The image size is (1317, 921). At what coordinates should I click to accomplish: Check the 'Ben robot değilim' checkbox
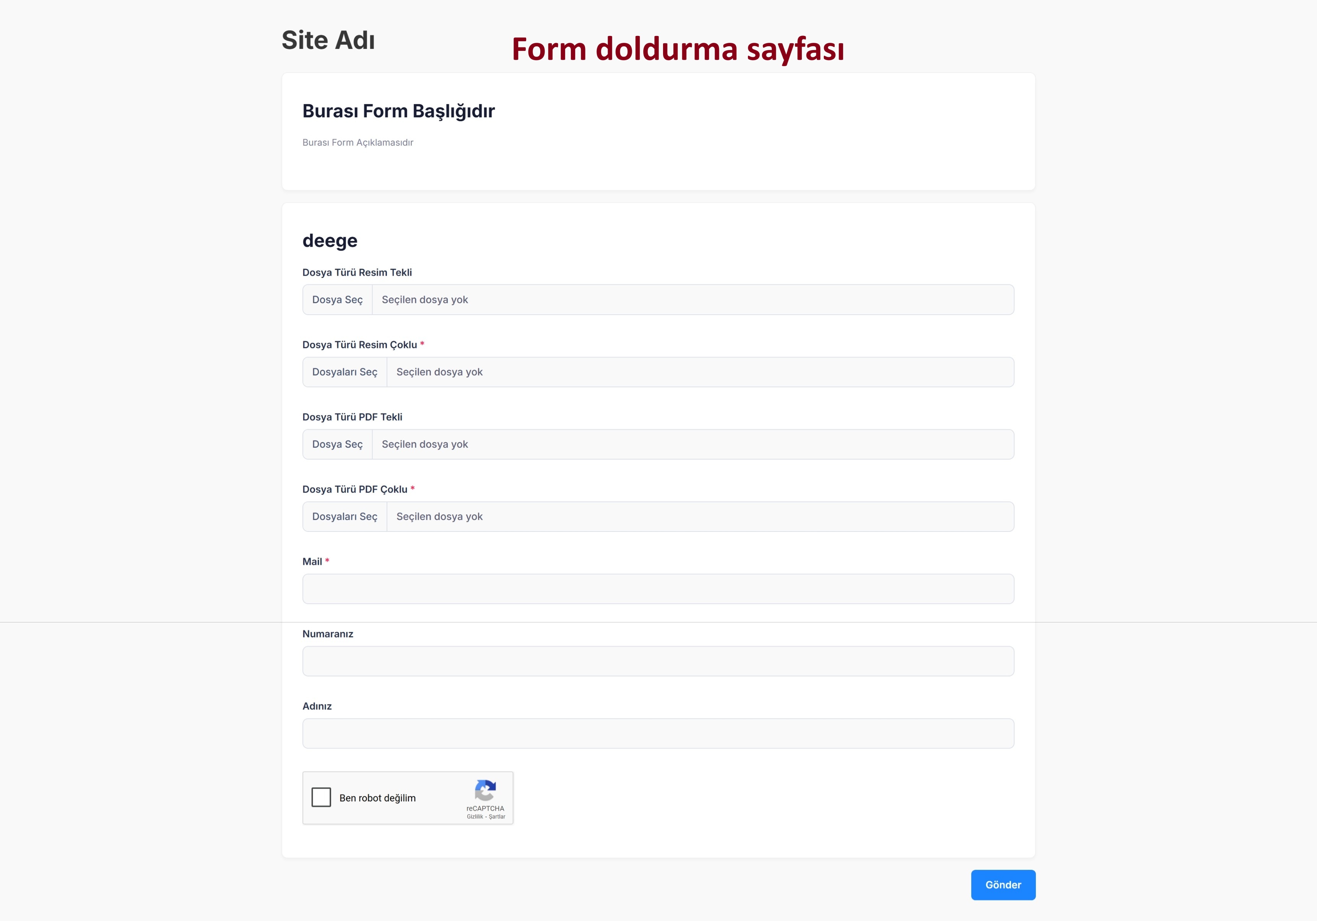[321, 797]
